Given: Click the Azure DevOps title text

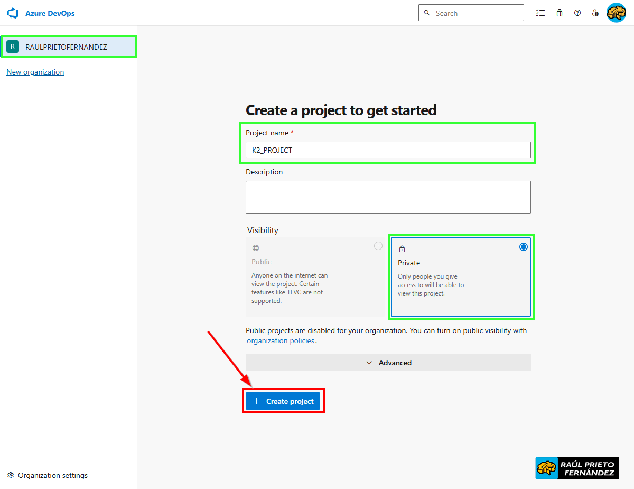Looking at the screenshot, I should [50, 13].
